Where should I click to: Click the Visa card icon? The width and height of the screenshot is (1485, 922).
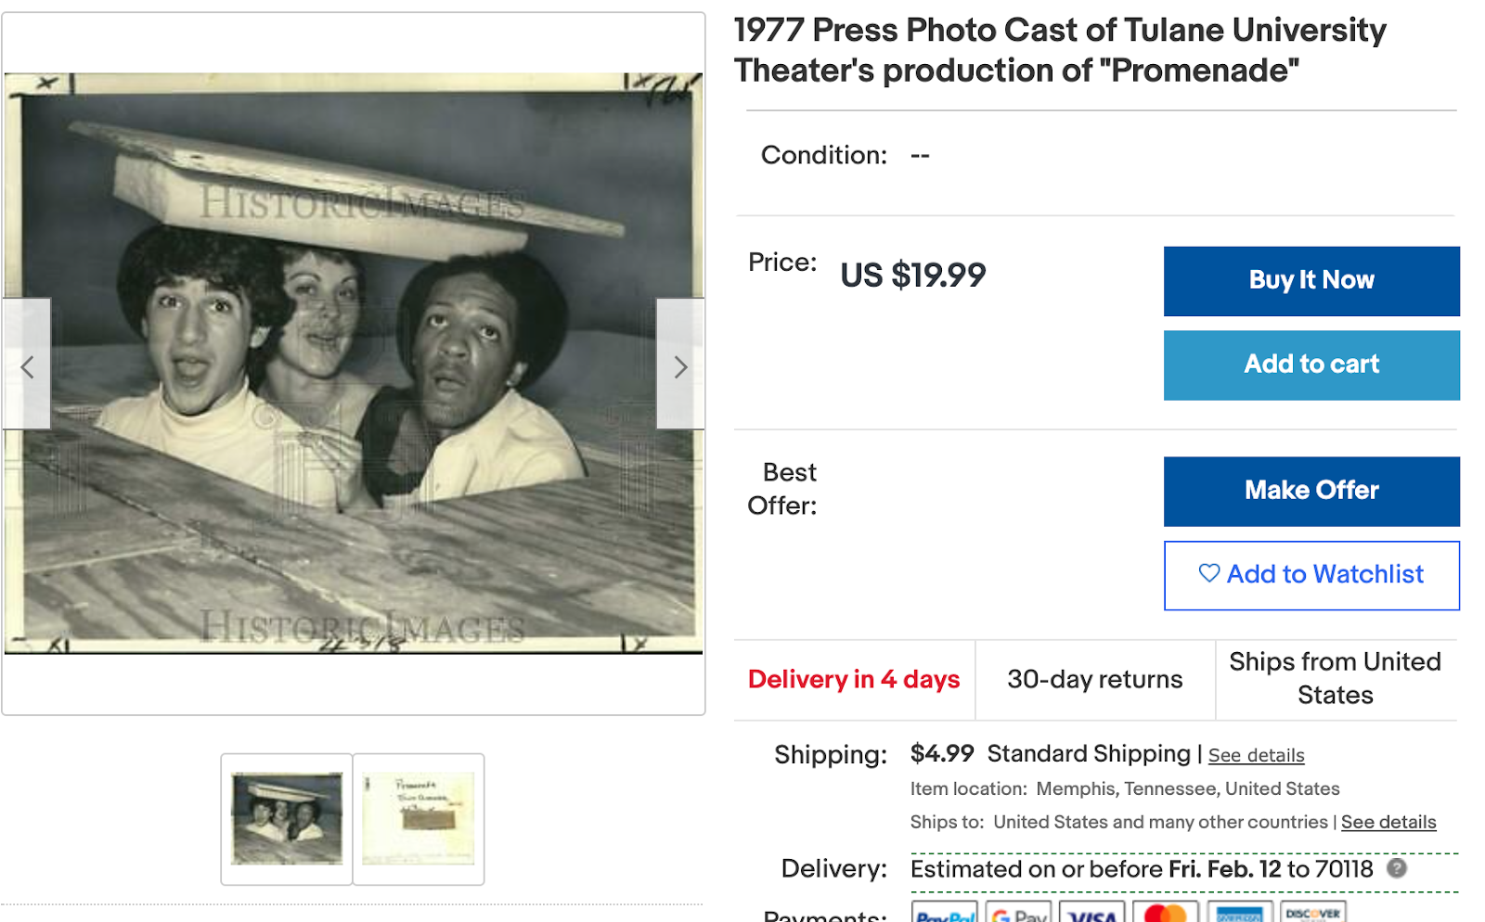[x=1091, y=913]
